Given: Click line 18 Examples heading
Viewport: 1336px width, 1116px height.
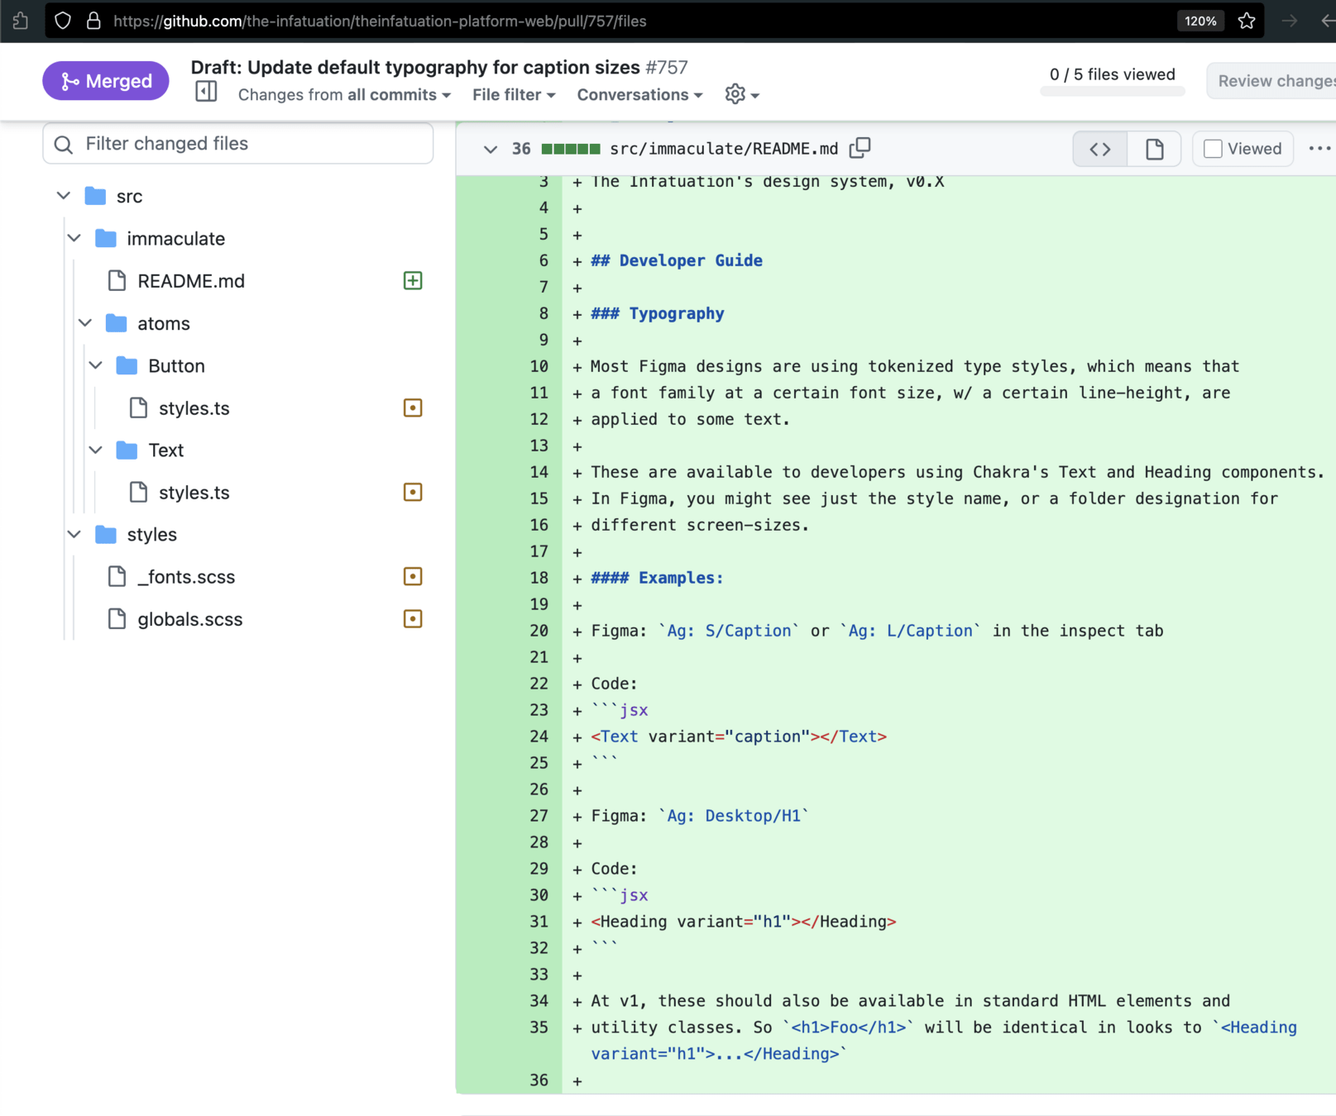Looking at the screenshot, I should [x=658, y=578].
